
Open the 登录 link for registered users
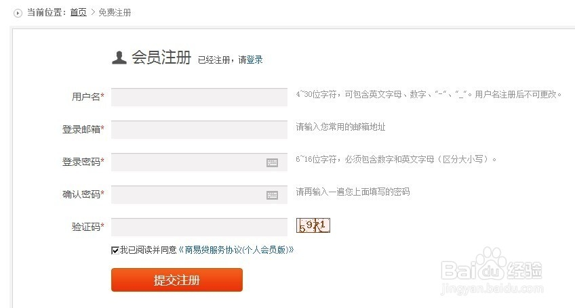254,60
